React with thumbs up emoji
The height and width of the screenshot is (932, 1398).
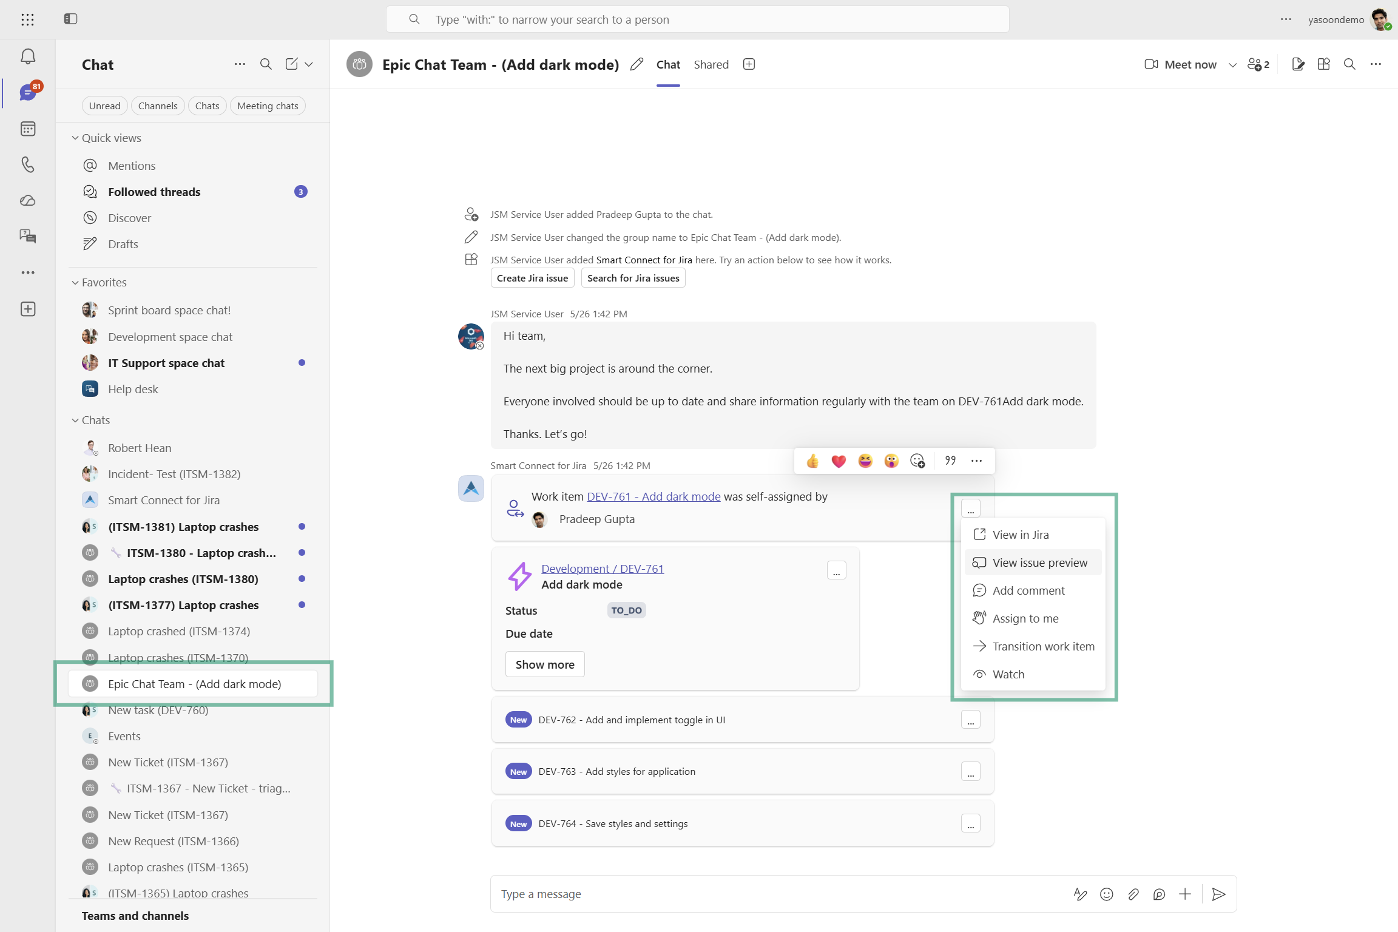(x=812, y=461)
